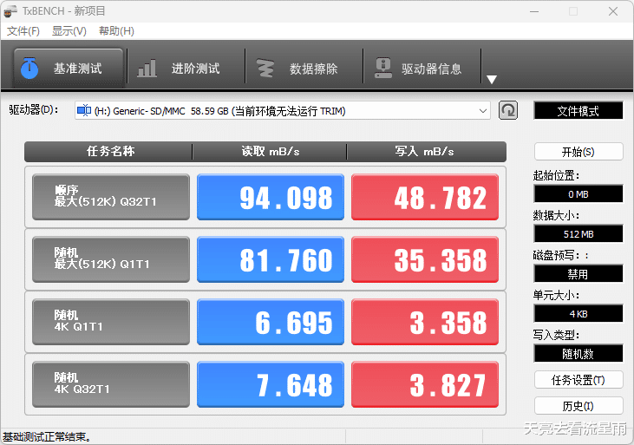Click the read value 94.098
The width and height of the screenshot is (634, 445).
click(271, 197)
